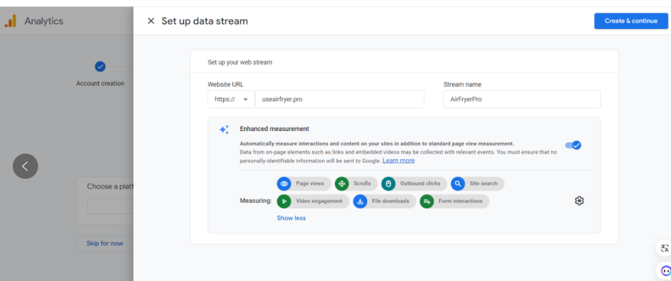This screenshot has height=281, width=671.
Task: Click the File downloads icon
Action: (360, 201)
